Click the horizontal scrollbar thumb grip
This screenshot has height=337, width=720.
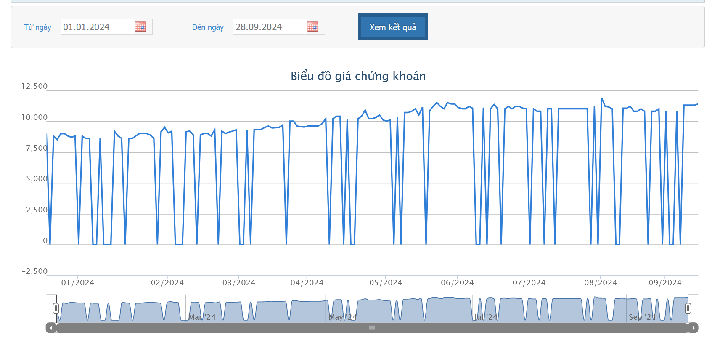pos(372,328)
